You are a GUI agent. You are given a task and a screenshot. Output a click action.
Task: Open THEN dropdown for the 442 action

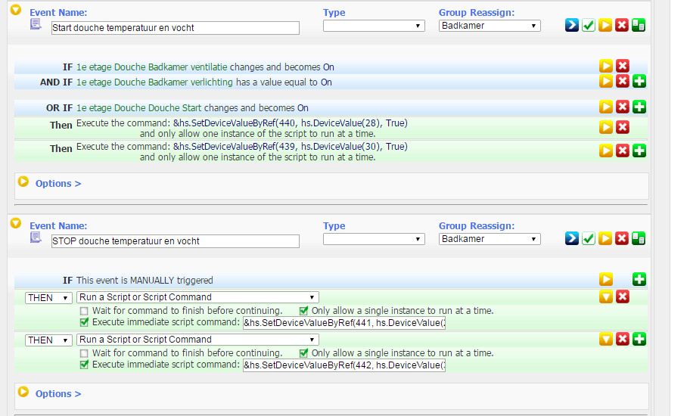click(x=48, y=340)
